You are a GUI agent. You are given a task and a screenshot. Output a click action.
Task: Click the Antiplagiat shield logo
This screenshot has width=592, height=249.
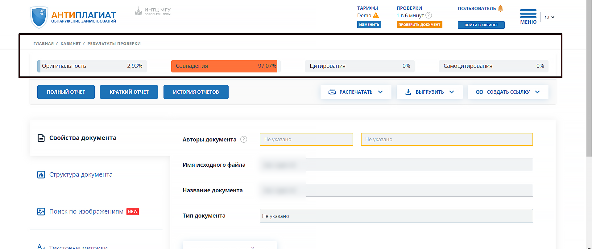point(39,17)
